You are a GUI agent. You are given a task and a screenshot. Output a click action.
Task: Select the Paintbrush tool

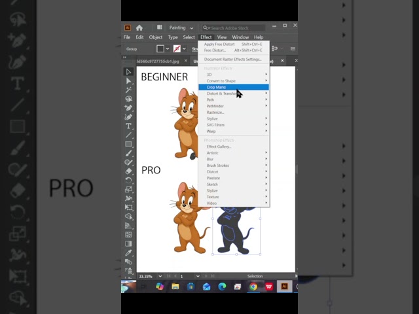click(x=128, y=153)
